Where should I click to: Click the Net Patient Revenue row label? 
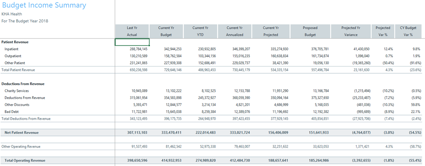pos(22,133)
